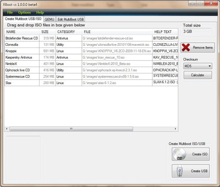Viewport: 220px width, 187px height.
Task: Open the Category cell for Kaspersky Antivirus
Action: (x=69, y=57)
